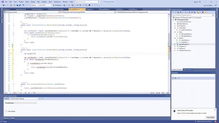Open the Extensions menu
219x123 pixels.
tap(57, 2)
